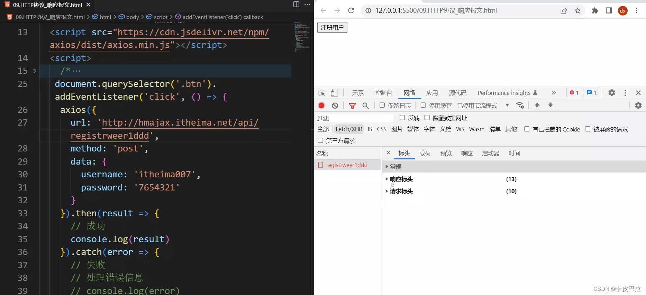Open the Performance insights tab
Image resolution: width=646 pixels, height=295 pixels.
[x=507, y=93]
